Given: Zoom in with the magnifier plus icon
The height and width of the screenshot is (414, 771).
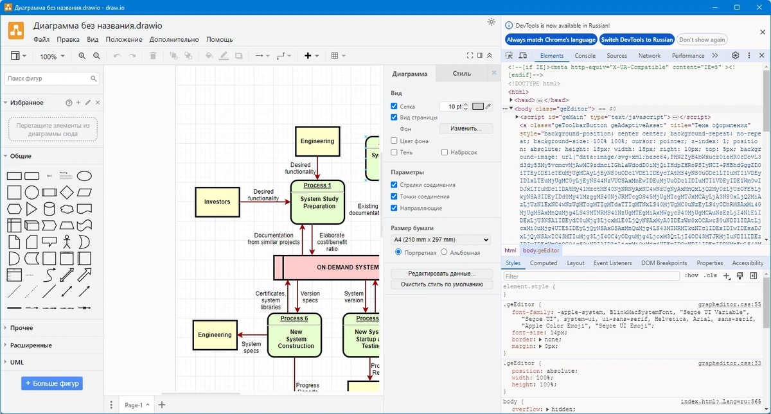Looking at the screenshot, I should click(x=82, y=56).
